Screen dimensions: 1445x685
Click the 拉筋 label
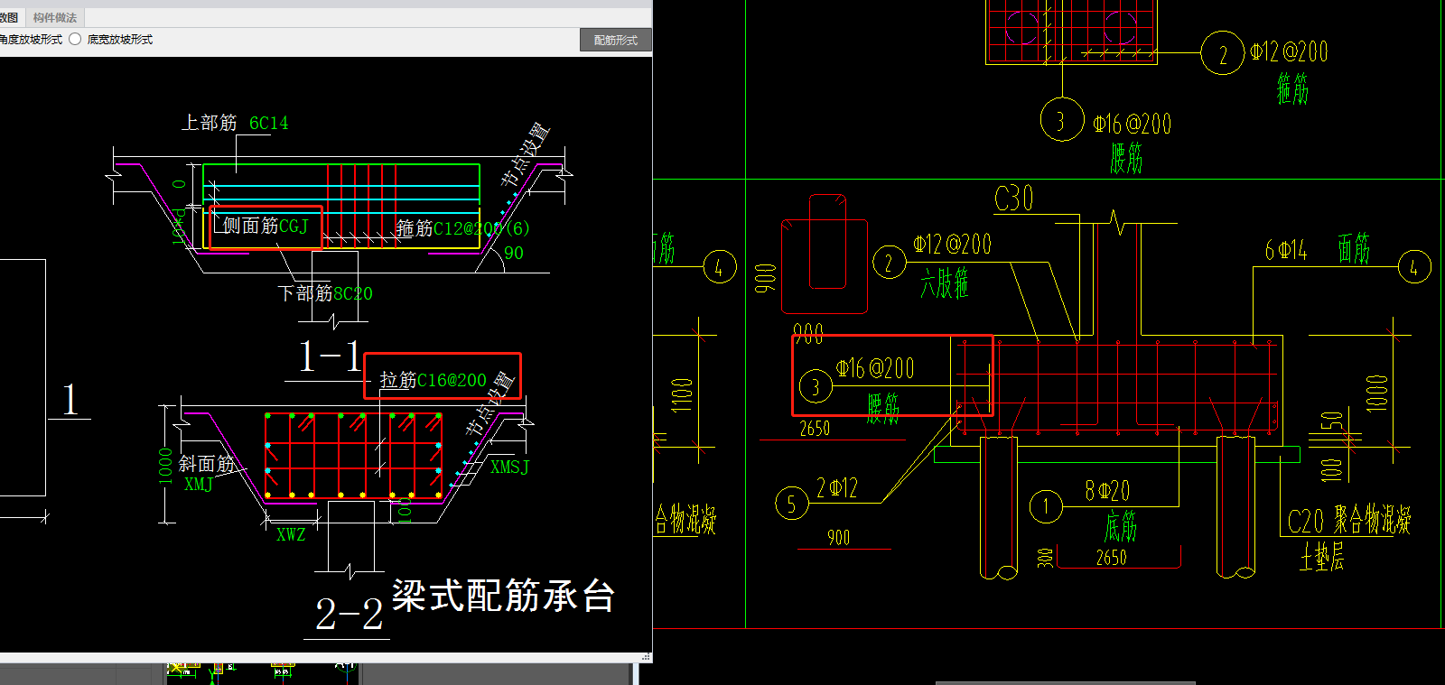[x=397, y=380]
